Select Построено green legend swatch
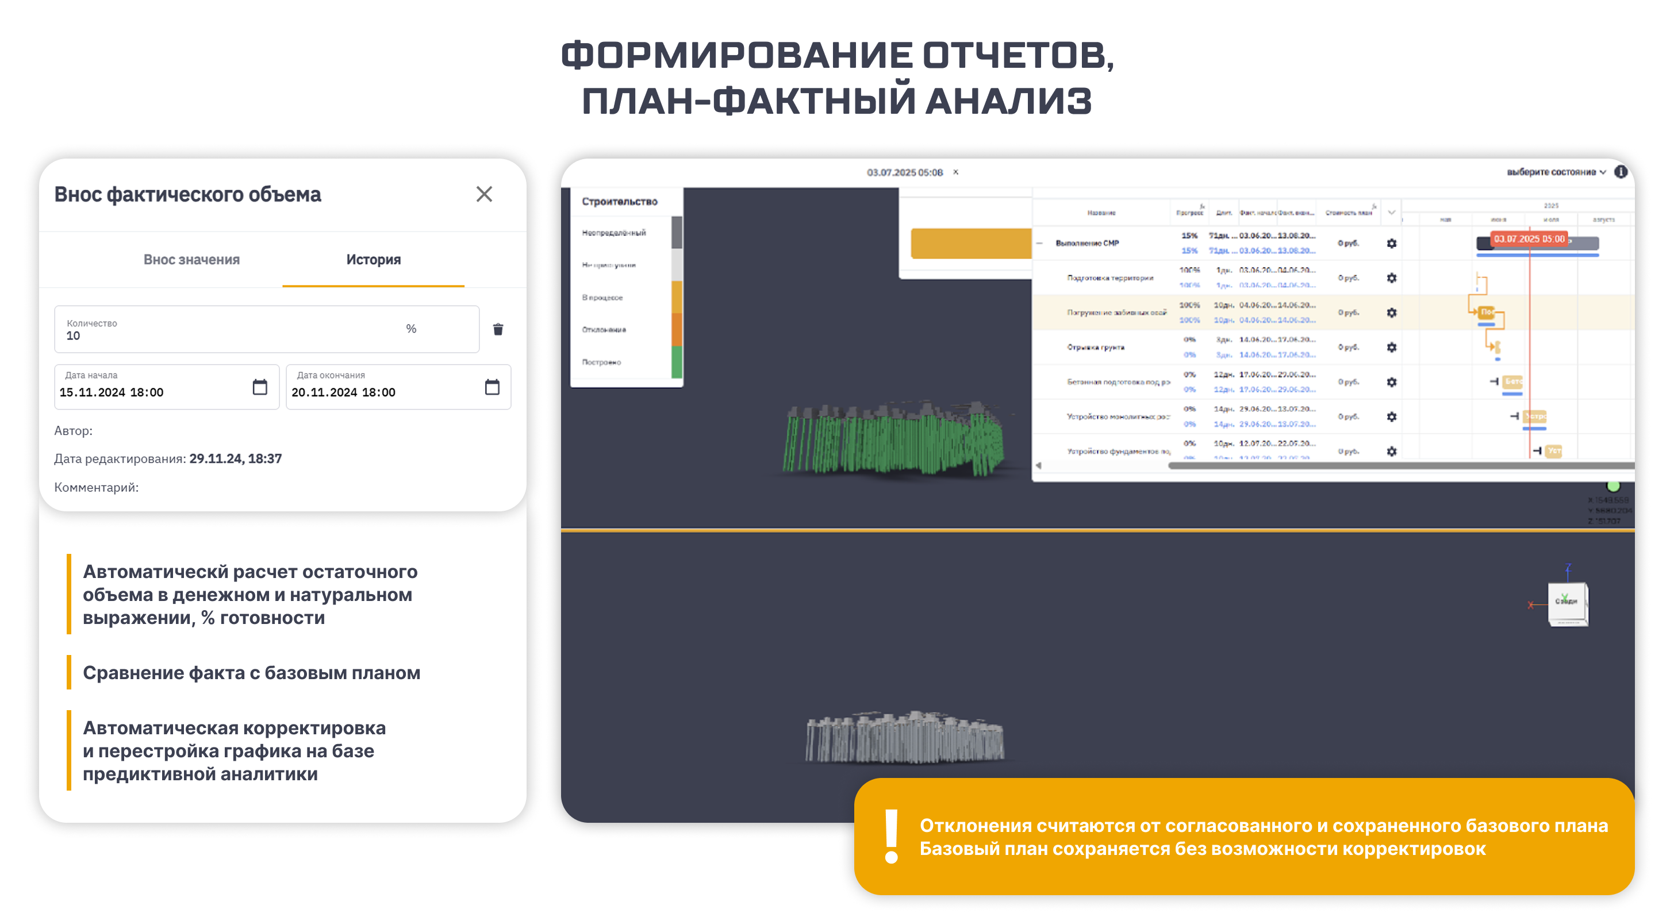The height and width of the screenshot is (917, 1674). click(677, 362)
